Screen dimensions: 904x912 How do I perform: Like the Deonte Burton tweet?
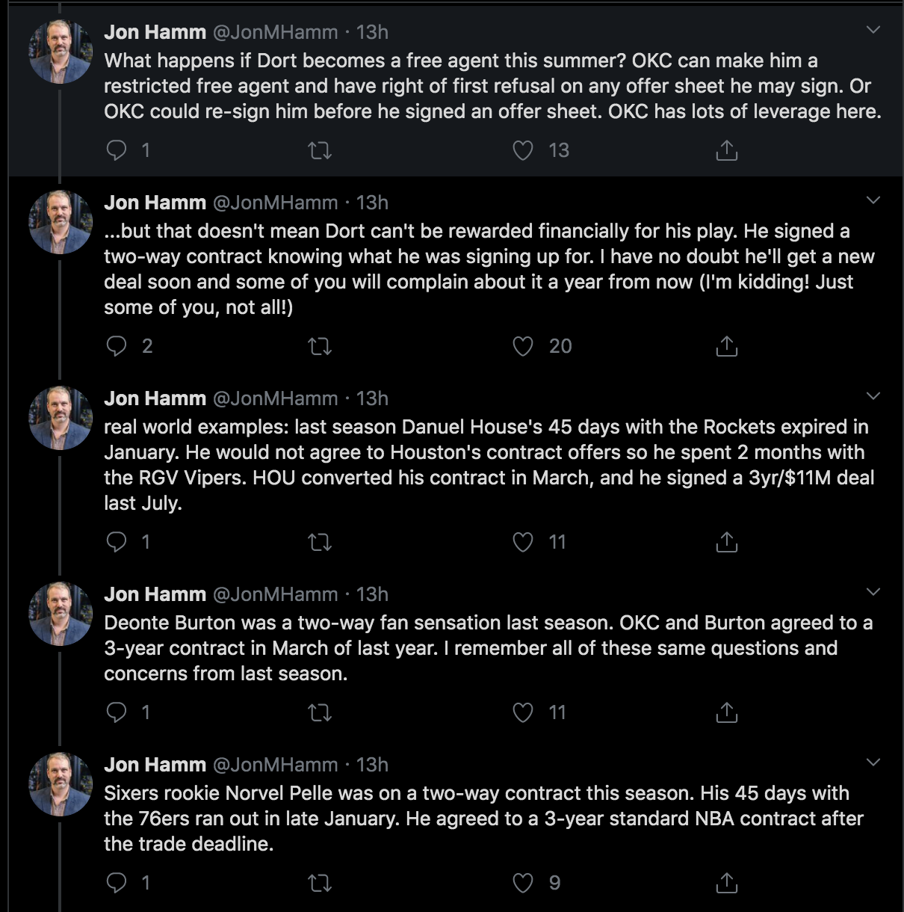(x=523, y=712)
